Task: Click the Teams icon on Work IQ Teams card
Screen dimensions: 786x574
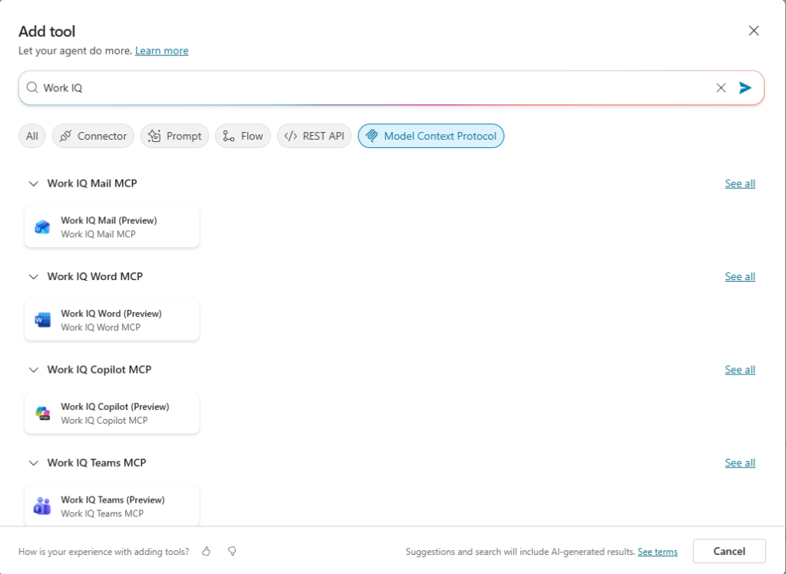Action: [x=43, y=506]
